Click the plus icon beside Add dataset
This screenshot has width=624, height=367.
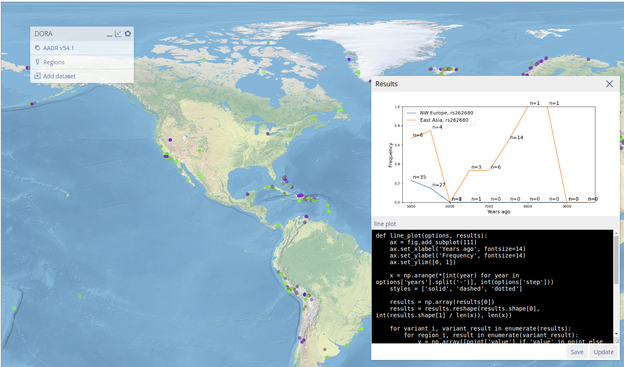pyautogui.click(x=37, y=76)
